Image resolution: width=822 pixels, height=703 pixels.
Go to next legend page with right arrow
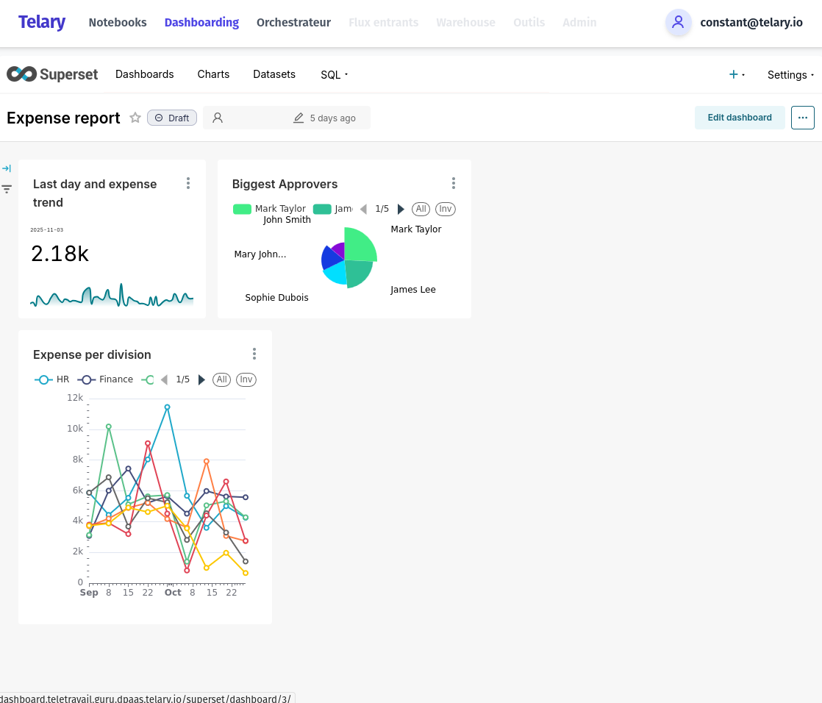click(x=401, y=209)
